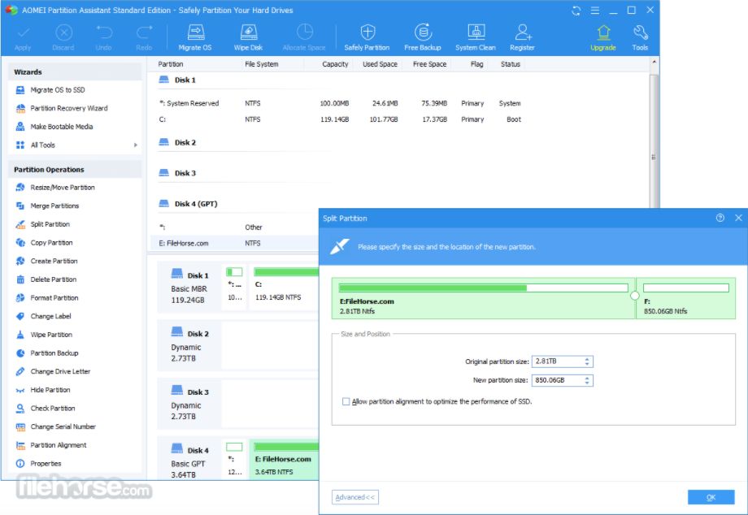The width and height of the screenshot is (748, 515).
Task: Close the Split Partition dialog
Action: point(738,218)
